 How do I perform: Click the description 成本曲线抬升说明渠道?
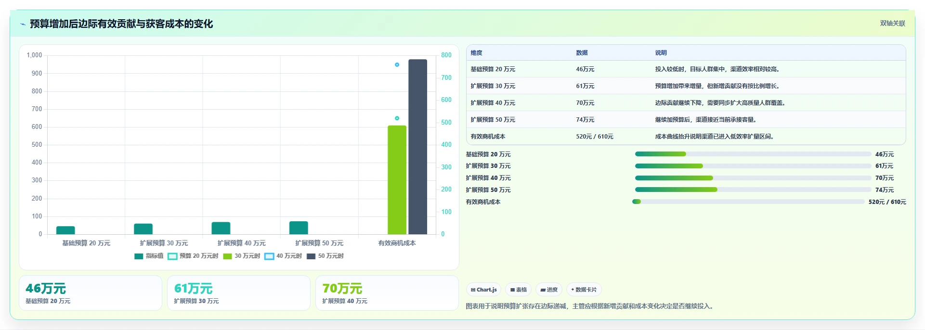pyautogui.click(x=715, y=137)
